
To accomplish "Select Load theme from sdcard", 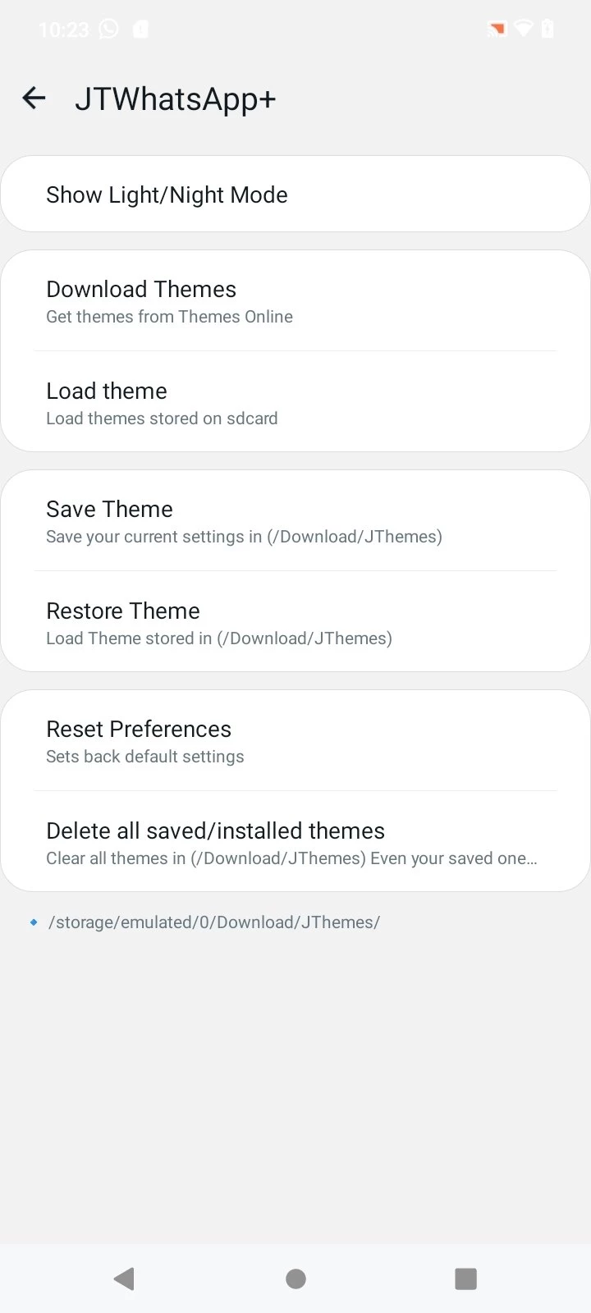I will (x=295, y=403).
